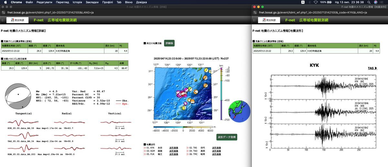The image size is (388, 167).
Task: Click the red arrows icon beside 03. KGM
Action: click(145, 151)
